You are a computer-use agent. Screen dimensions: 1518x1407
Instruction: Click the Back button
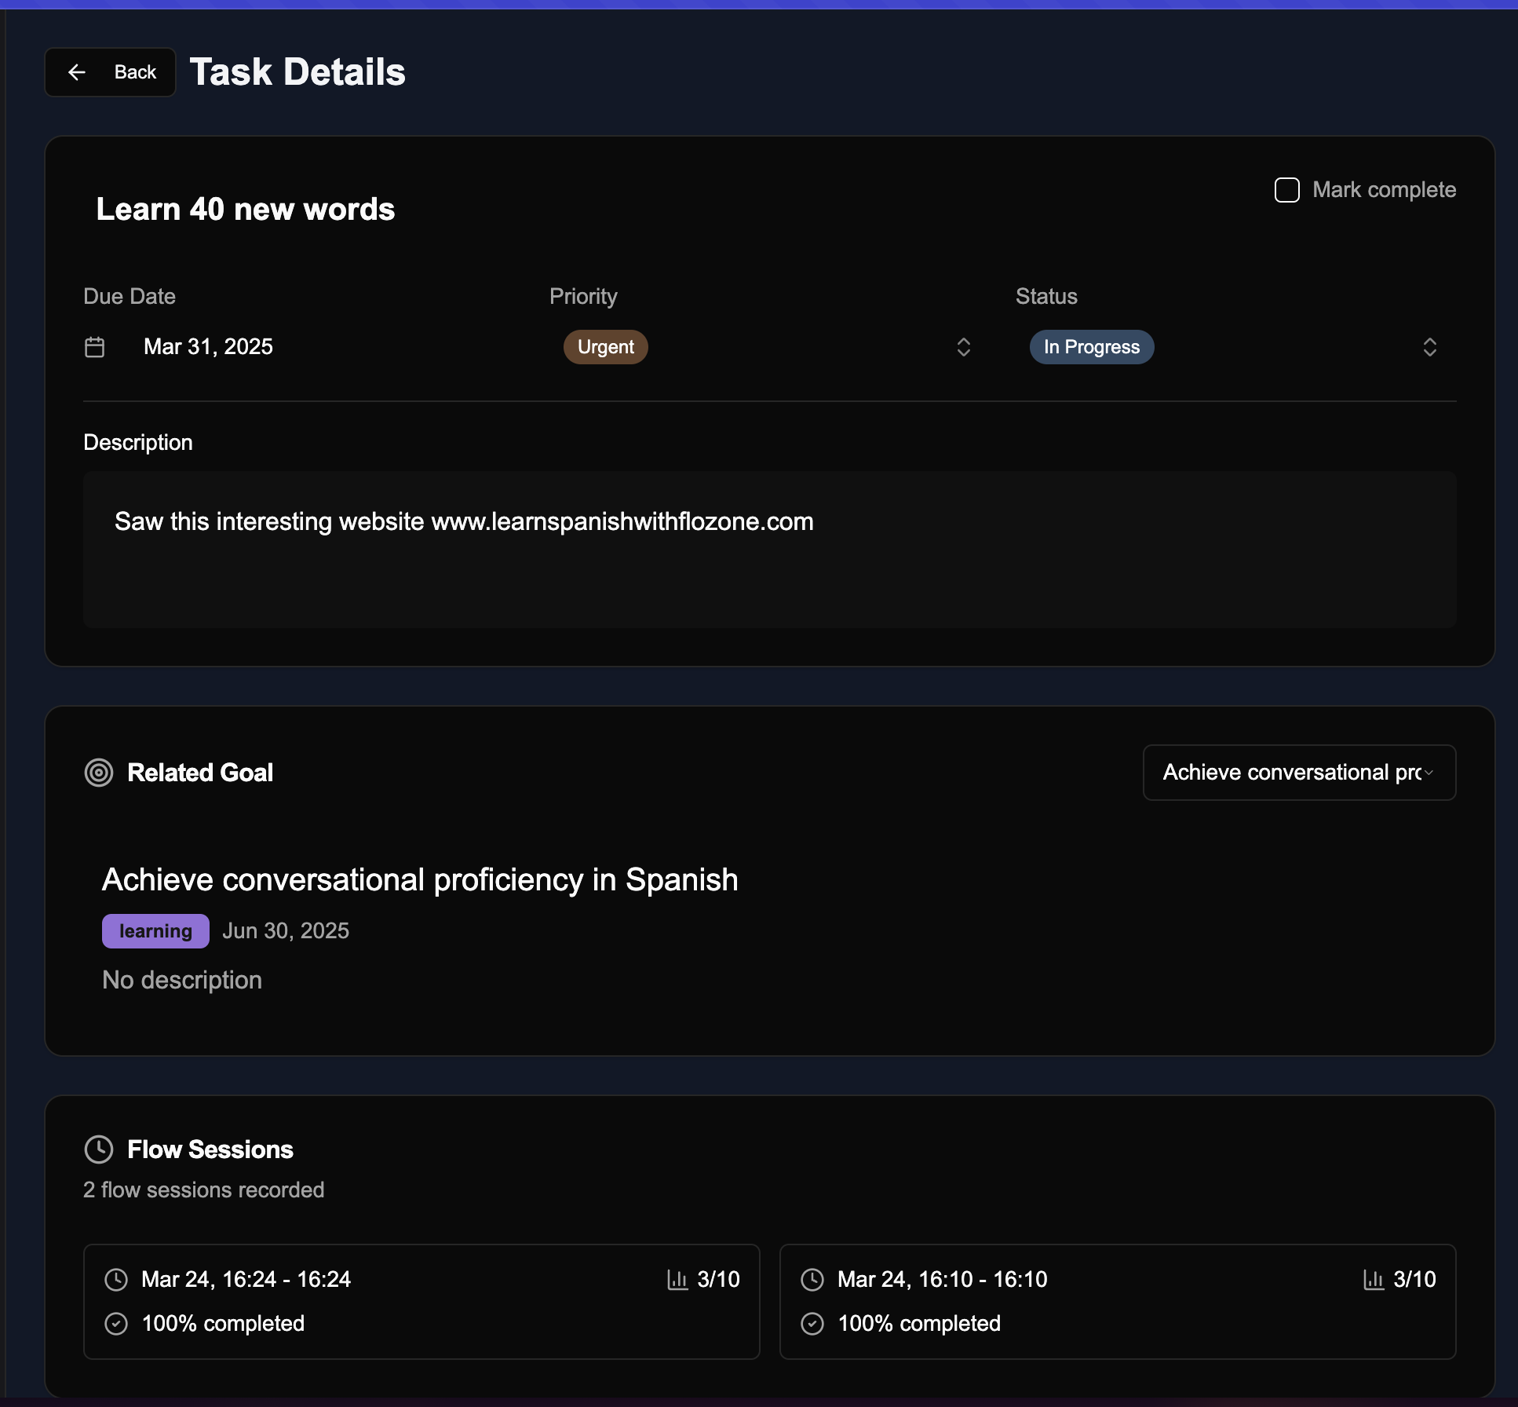pyautogui.click(x=110, y=71)
